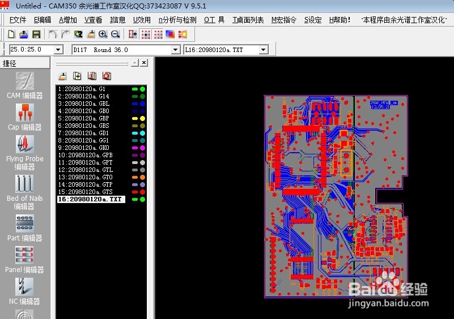Screen dimensions: 454x319
Task: Open the F文件 menu
Action: pyautogui.click(x=18, y=20)
